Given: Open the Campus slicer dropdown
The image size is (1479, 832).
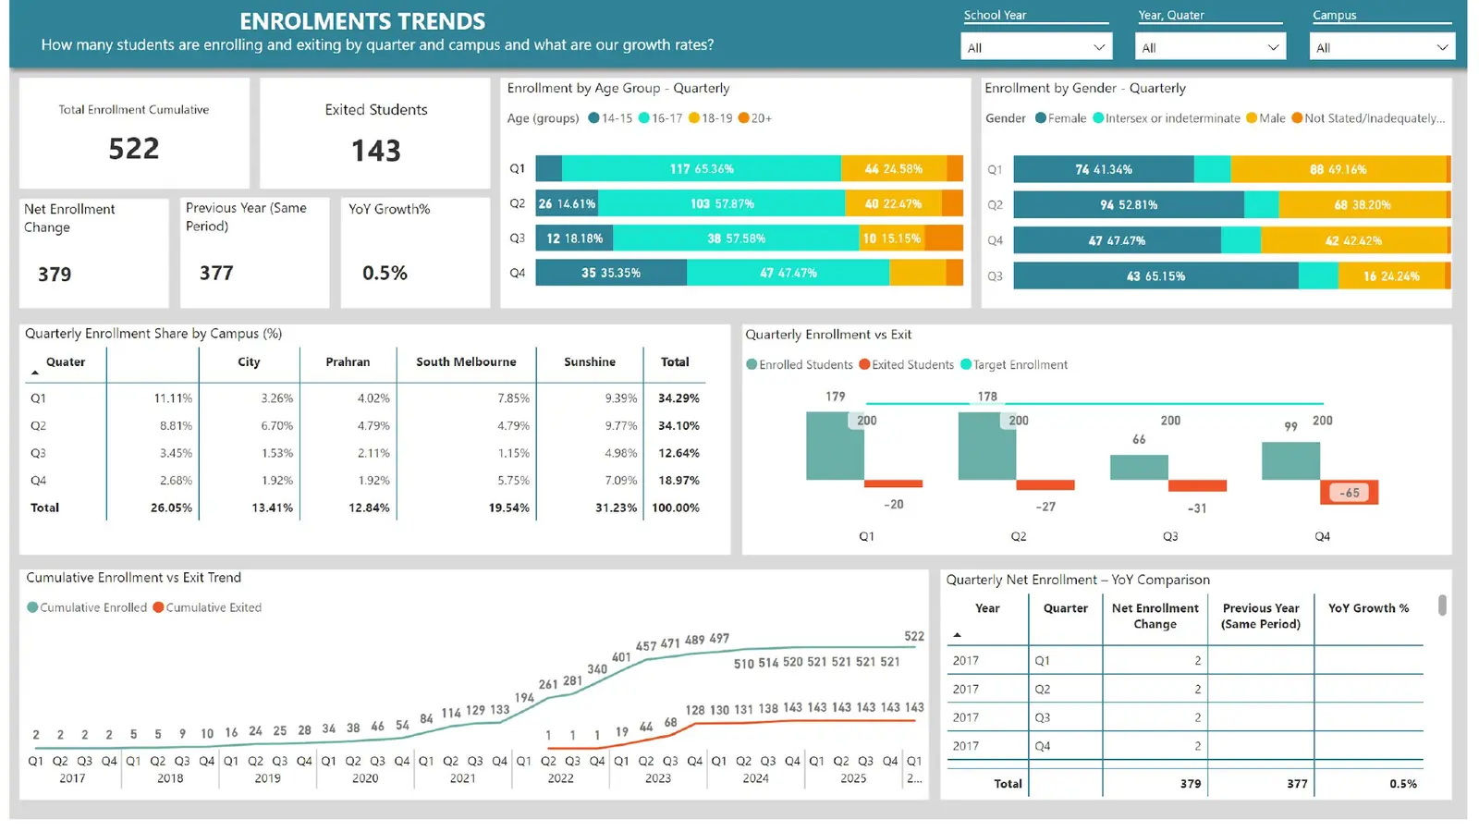Looking at the screenshot, I should pos(1382,47).
